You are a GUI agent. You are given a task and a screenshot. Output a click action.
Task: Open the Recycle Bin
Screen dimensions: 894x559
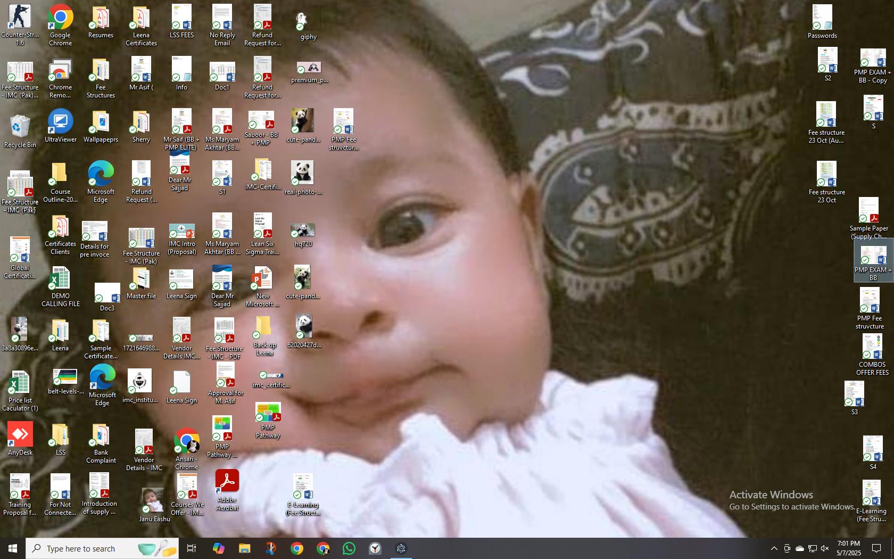point(20,131)
